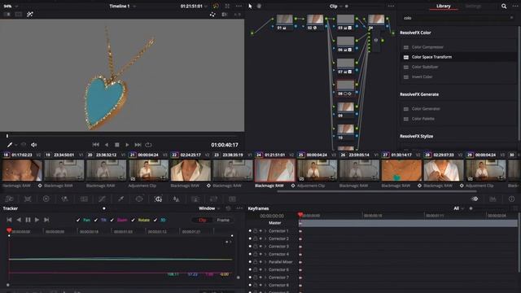Screen dimensions: 521x293
Task: Click the clip thumbnails horizontal scrollbar
Action: [x=377, y=191]
